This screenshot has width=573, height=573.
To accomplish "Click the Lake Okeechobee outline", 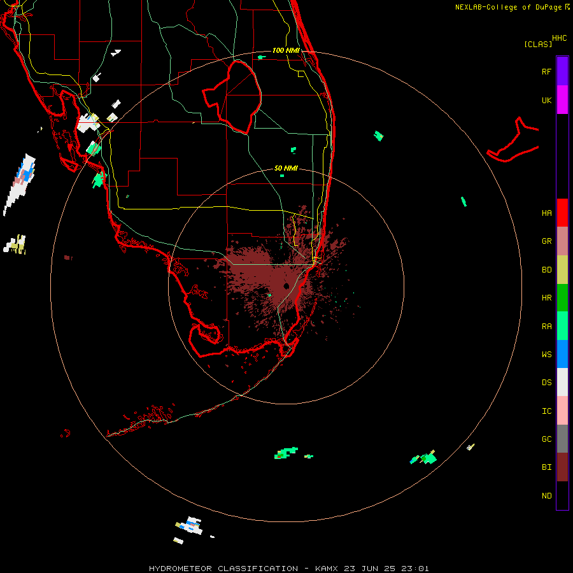I will pyautogui.click(x=233, y=97).
